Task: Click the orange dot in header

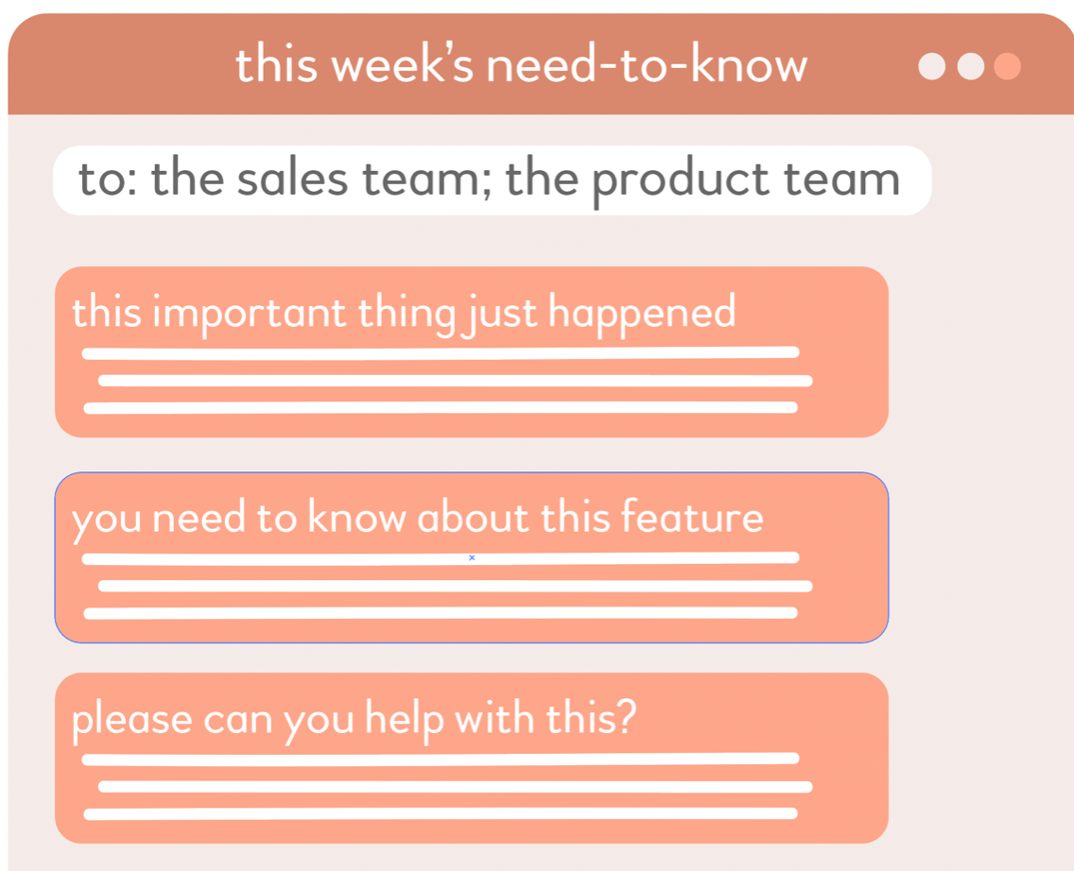Action: click(1008, 67)
